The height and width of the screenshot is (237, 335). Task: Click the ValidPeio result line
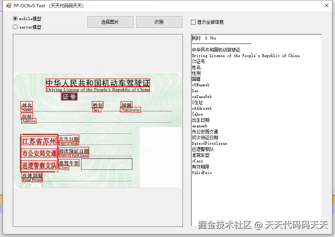tap(202, 173)
